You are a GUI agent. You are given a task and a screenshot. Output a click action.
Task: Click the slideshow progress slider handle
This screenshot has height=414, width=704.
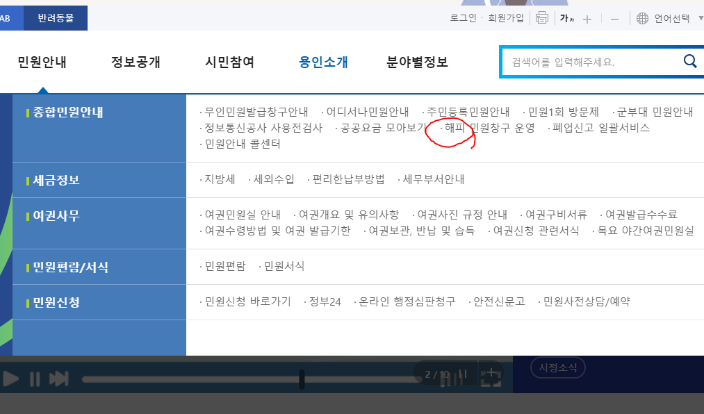tap(302, 379)
